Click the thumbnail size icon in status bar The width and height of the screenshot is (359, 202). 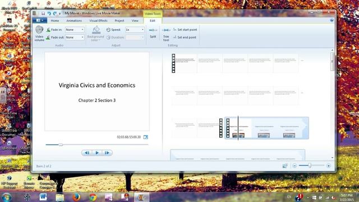[285, 166]
